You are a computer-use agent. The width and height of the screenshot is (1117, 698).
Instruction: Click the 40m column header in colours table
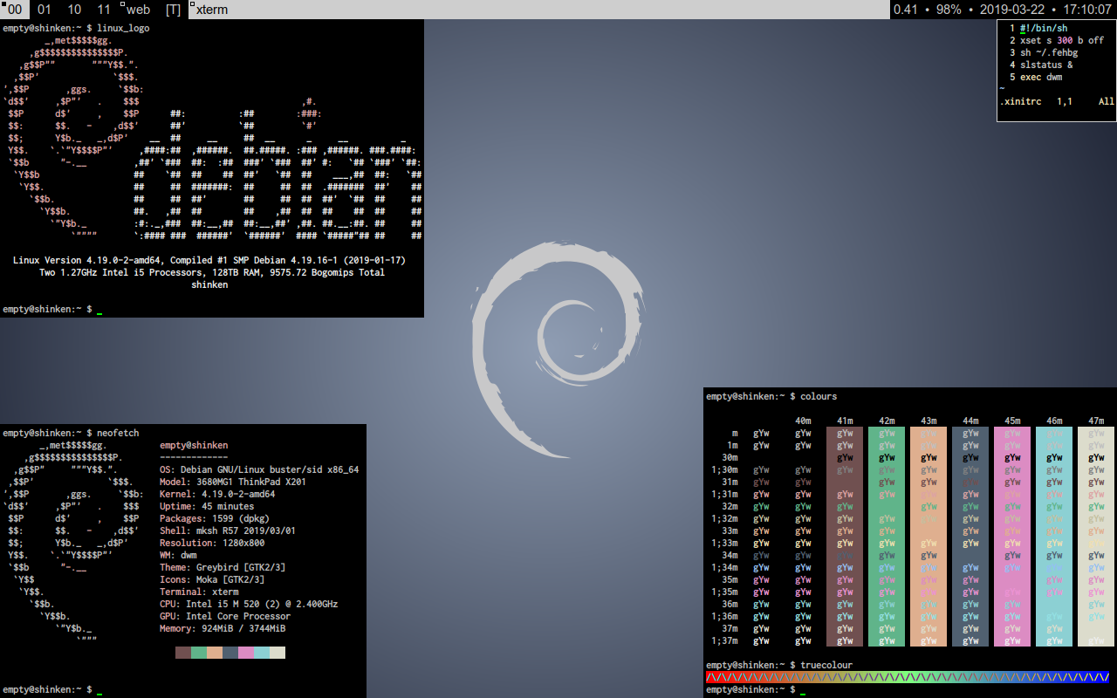803,421
